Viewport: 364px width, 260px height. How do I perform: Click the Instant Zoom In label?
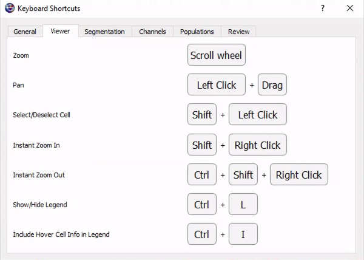pos(36,145)
